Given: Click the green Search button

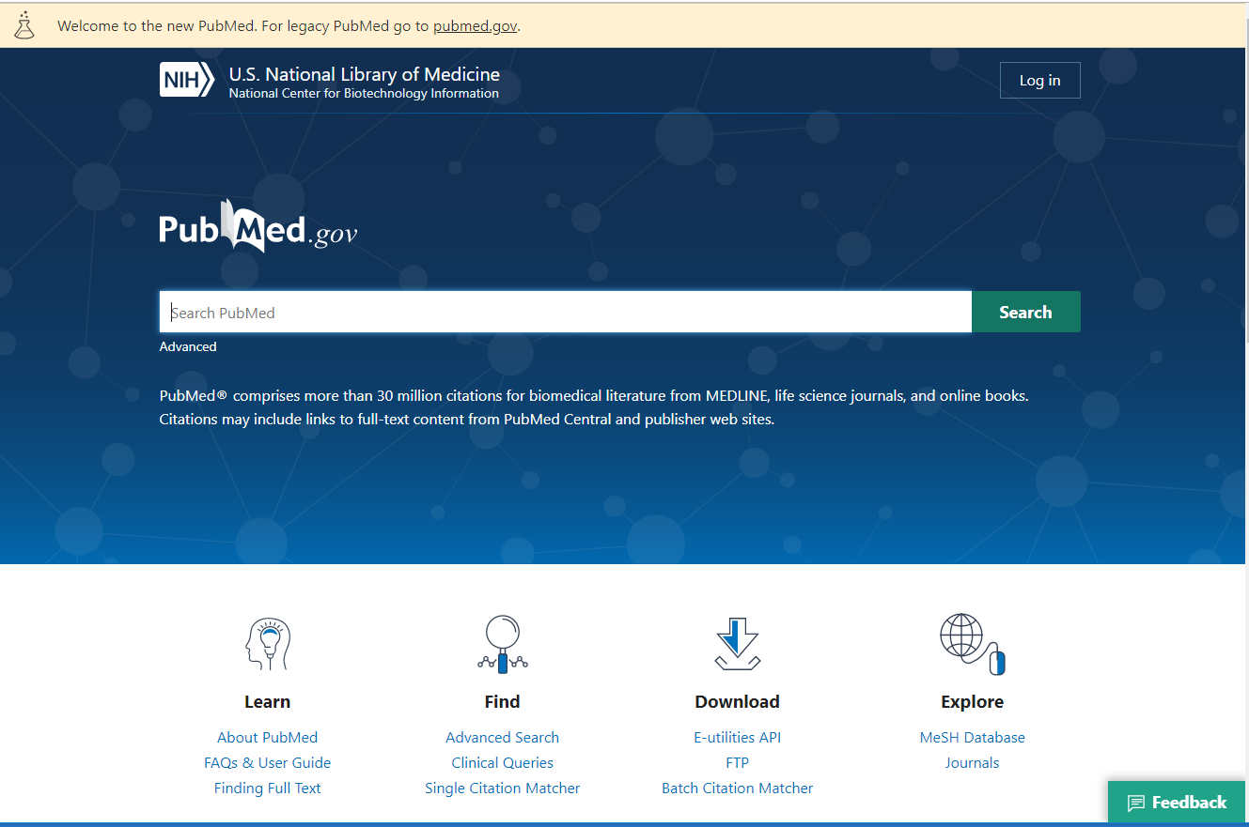Looking at the screenshot, I should click(x=1026, y=313).
